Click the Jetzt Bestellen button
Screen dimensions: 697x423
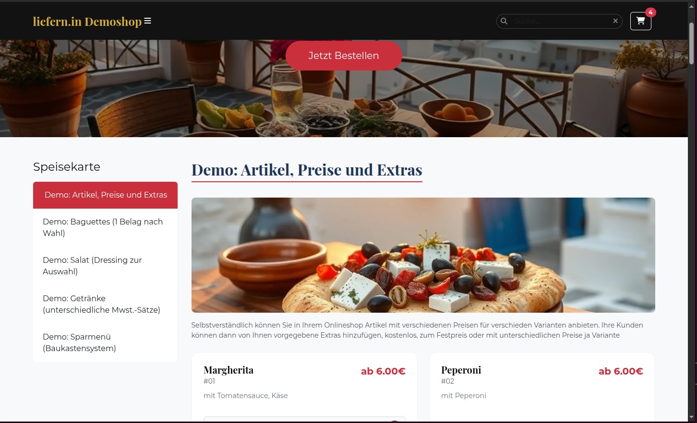[x=344, y=56]
